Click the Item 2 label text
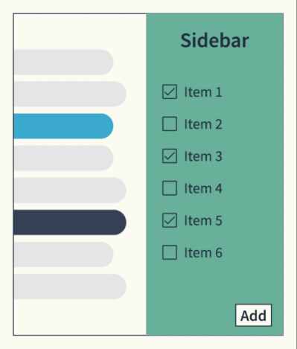Screen dimensions: 297x349 click(x=203, y=124)
